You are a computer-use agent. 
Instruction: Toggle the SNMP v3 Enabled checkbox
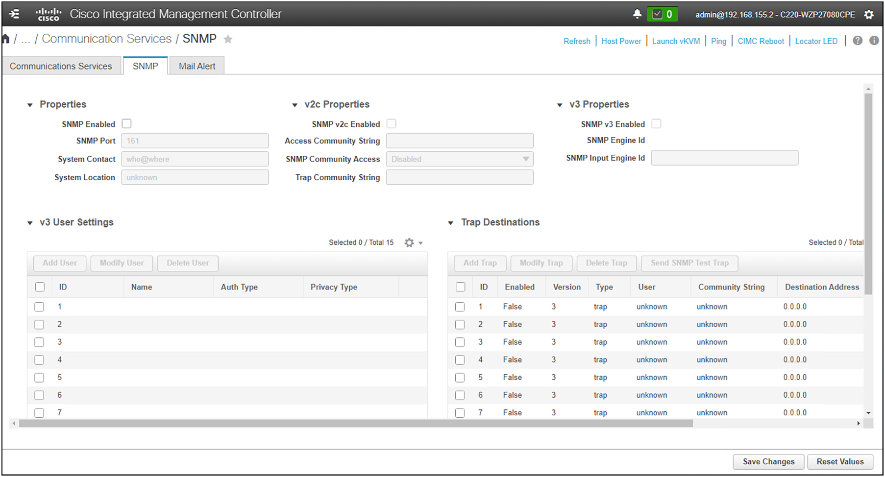pyautogui.click(x=656, y=124)
